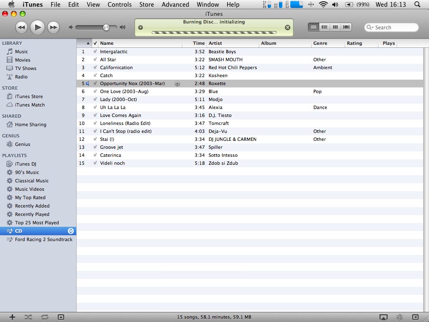Toggle shuffle in the bottom bar
The width and height of the screenshot is (429, 322).
pyautogui.click(x=28, y=317)
